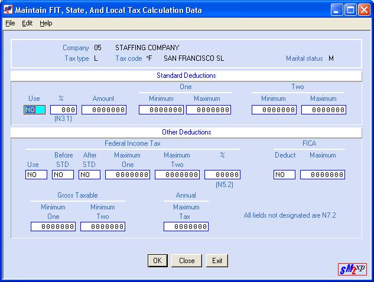This screenshot has height=282, width=374.
Task: Click the Close button beside OK
Action: (x=187, y=261)
